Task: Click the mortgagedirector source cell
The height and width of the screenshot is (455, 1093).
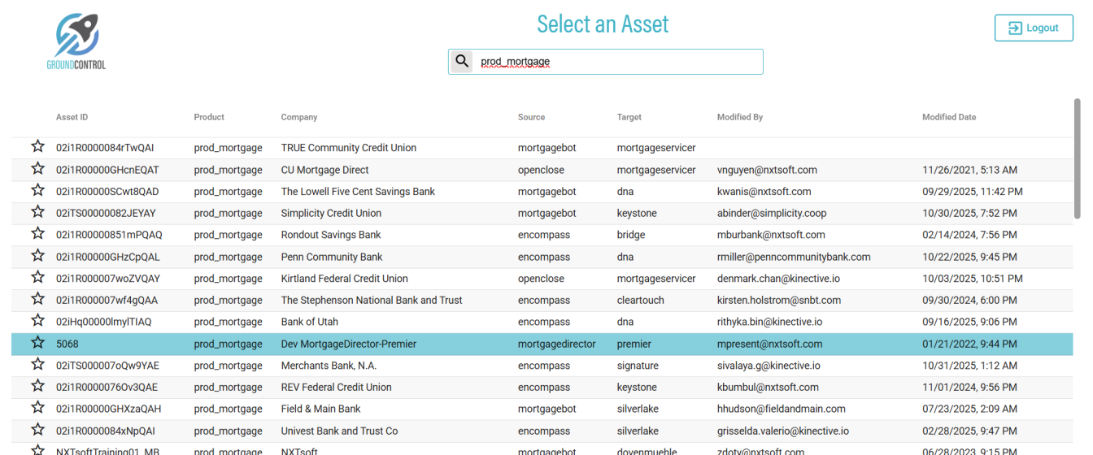Action: 557,344
